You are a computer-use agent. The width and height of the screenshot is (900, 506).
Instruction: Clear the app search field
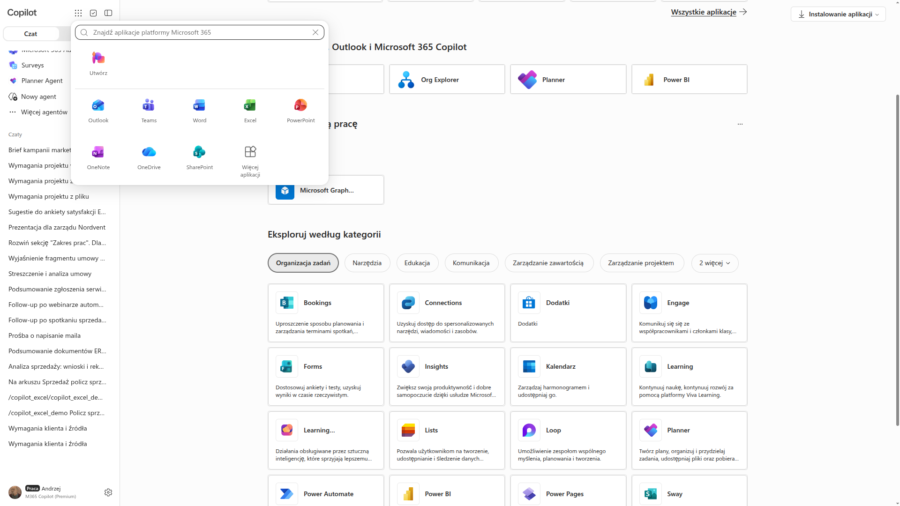(x=315, y=32)
